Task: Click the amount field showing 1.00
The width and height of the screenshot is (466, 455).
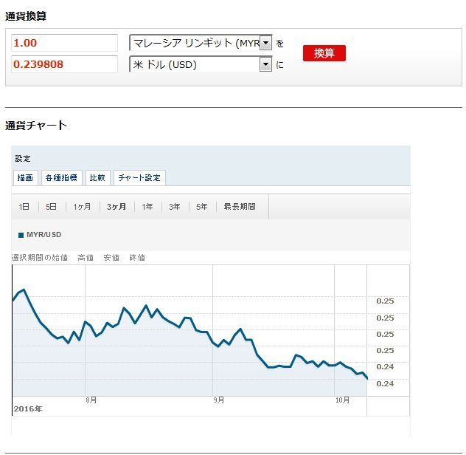Action: pyautogui.click(x=64, y=43)
